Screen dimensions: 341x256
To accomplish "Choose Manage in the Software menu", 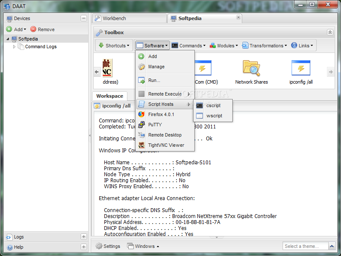I will point(165,67).
